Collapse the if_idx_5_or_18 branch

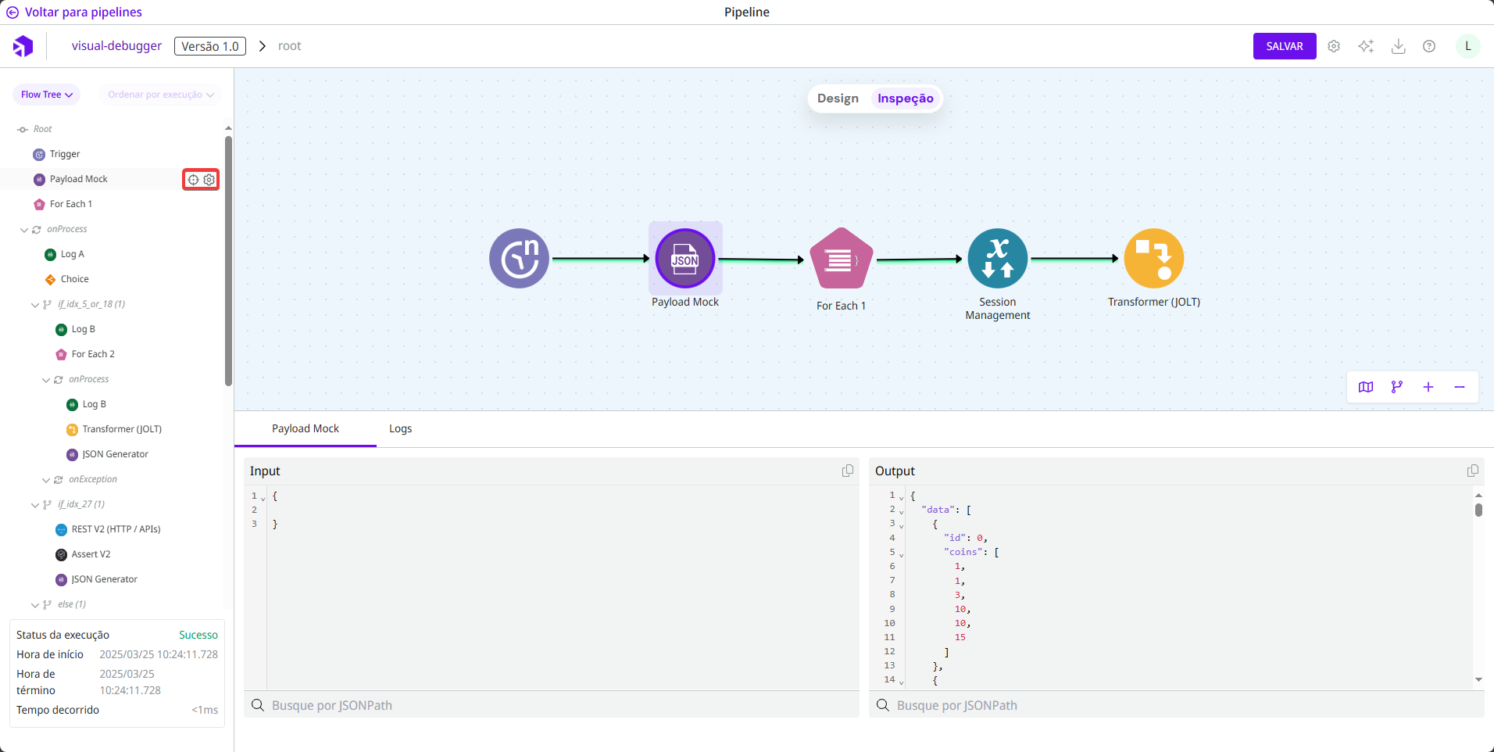pyautogui.click(x=35, y=305)
